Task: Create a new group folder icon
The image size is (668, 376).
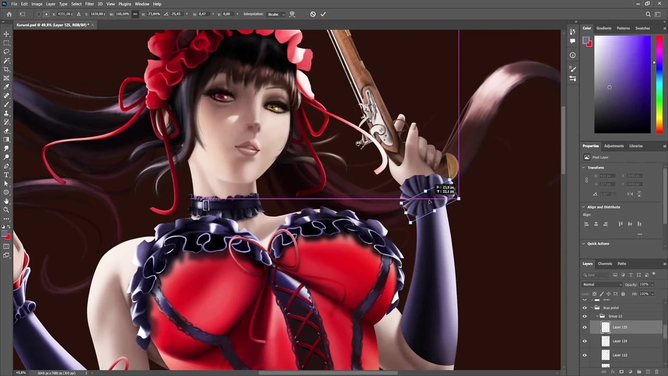Action: [640, 372]
